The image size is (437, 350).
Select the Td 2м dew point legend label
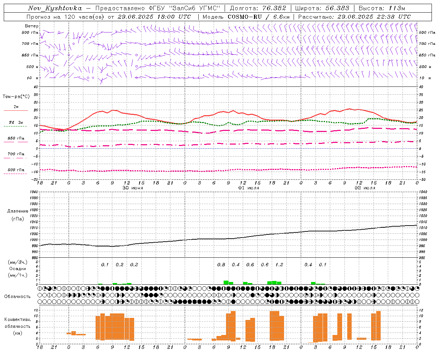16,122
